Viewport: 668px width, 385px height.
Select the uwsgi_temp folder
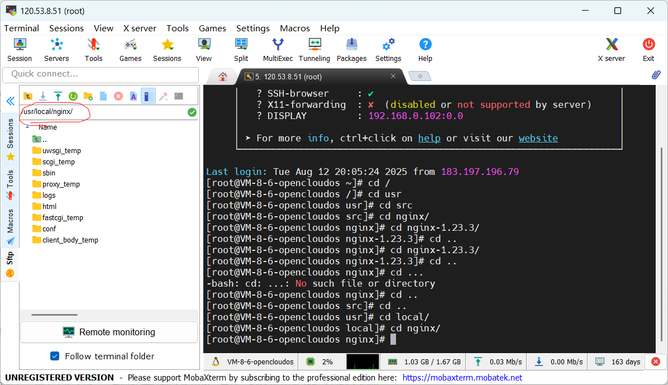point(56,150)
